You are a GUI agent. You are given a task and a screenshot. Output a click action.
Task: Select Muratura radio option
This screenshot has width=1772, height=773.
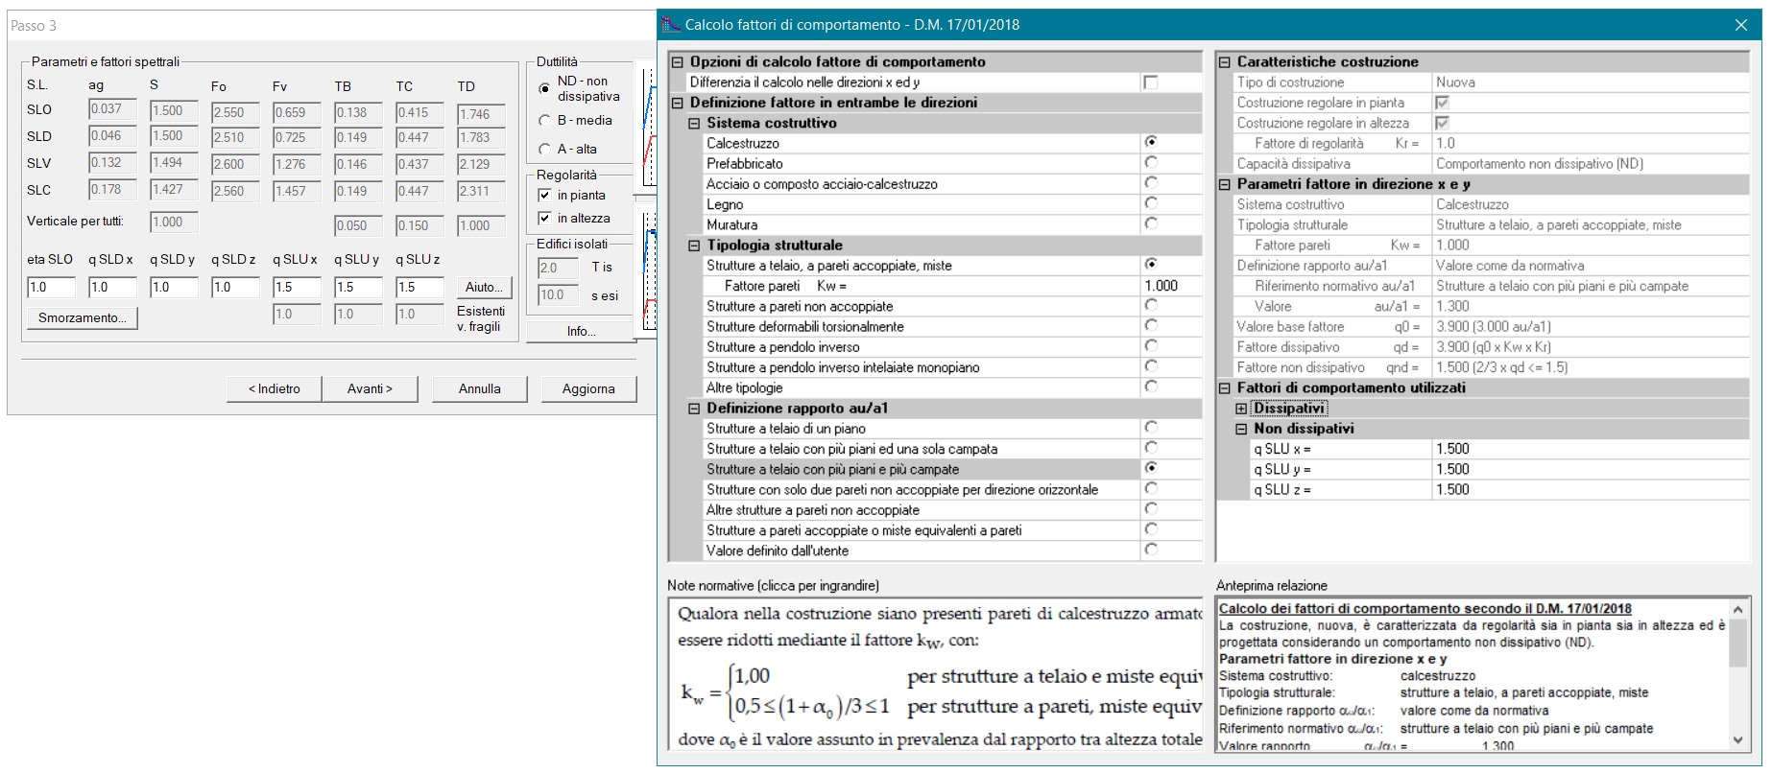(1151, 223)
